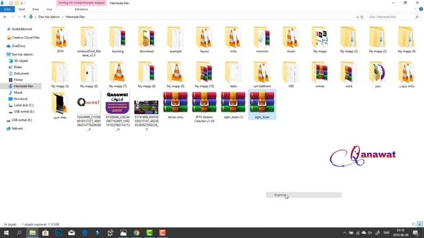Open 3D-objekt in the navigation pane
Screen dimensions: 424x238
click(21, 61)
